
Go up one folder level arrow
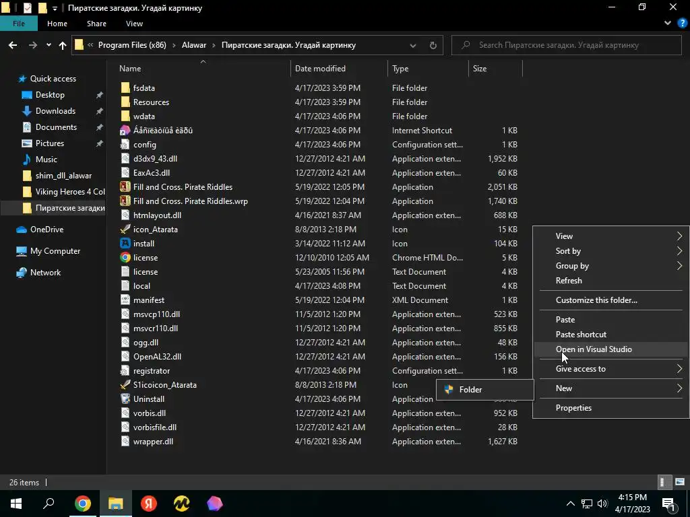(63, 45)
